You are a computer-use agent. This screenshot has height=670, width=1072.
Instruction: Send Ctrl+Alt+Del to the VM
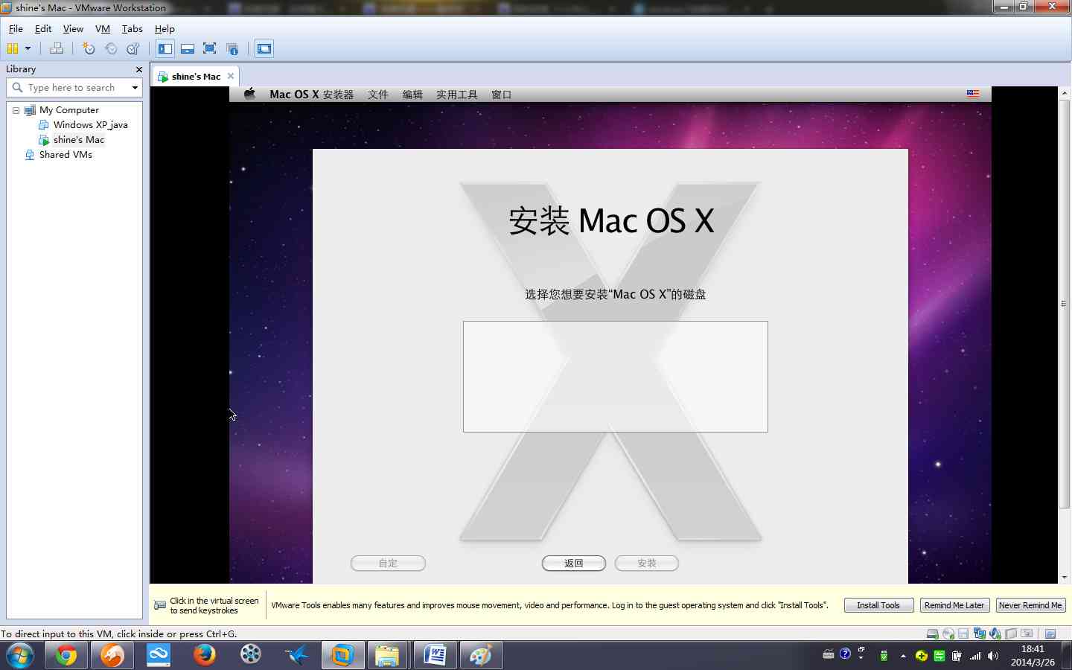coord(57,48)
